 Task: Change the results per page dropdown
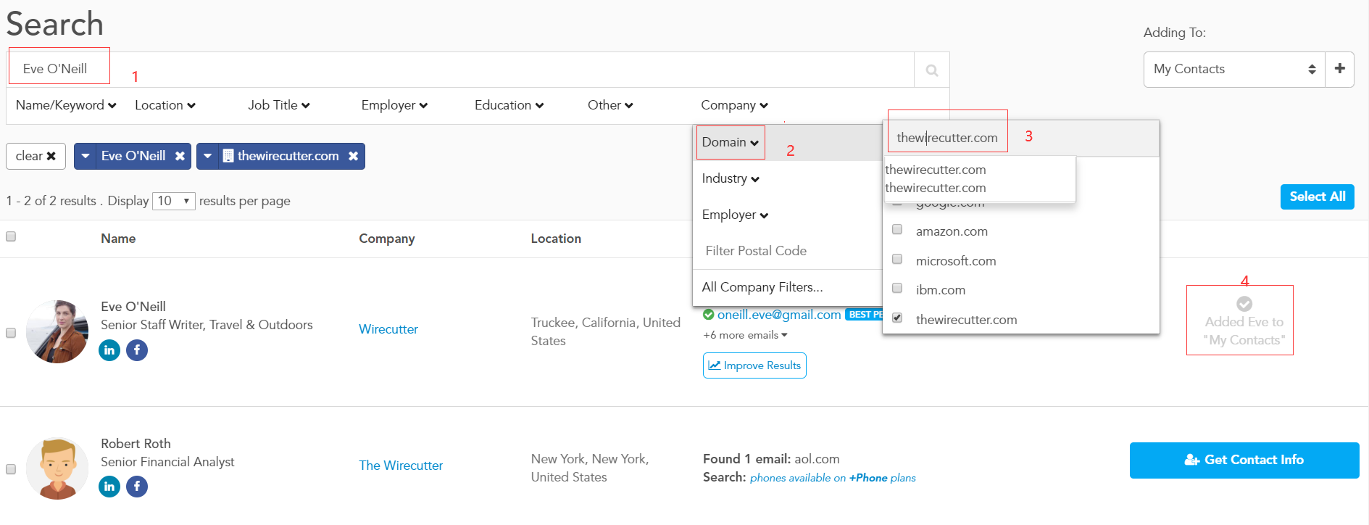click(x=173, y=201)
